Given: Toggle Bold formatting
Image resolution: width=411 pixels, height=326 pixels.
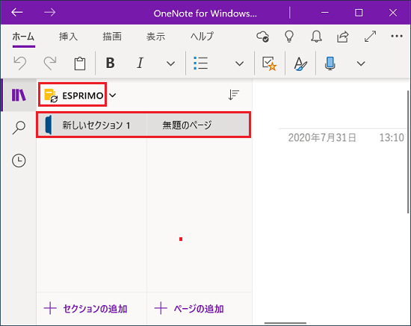Looking at the screenshot, I should click(110, 63).
